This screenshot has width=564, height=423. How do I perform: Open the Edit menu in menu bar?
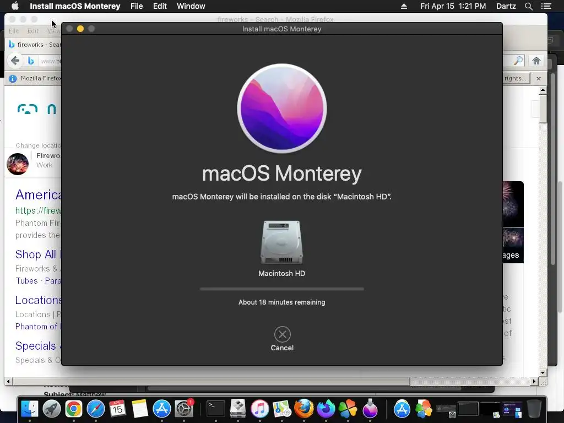point(160,6)
